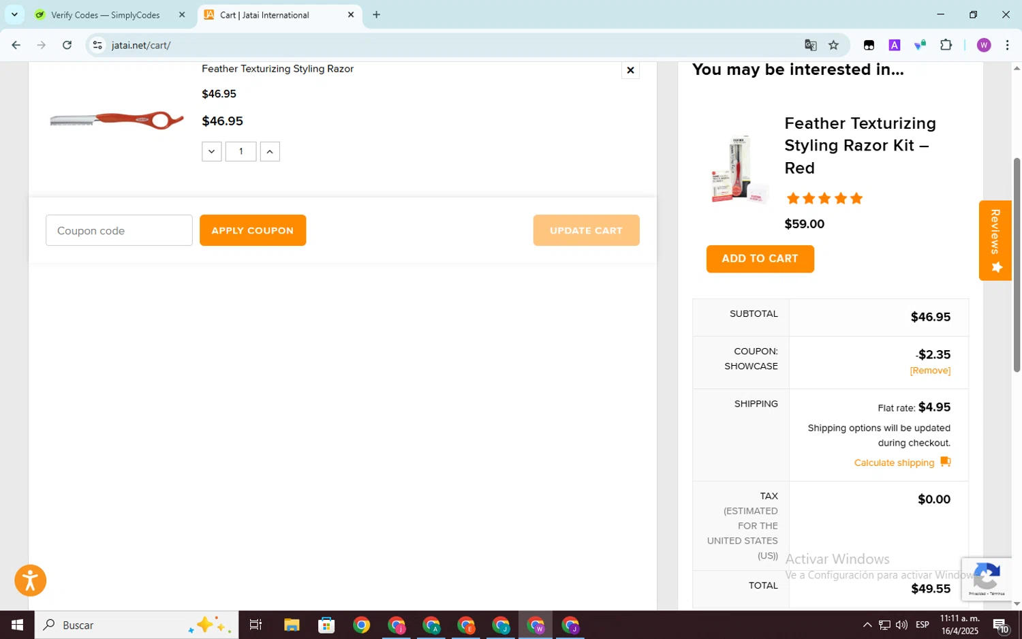The width and height of the screenshot is (1022, 639).
Task: Close the Cart Jatai International tab
Action: coord(351,15)
